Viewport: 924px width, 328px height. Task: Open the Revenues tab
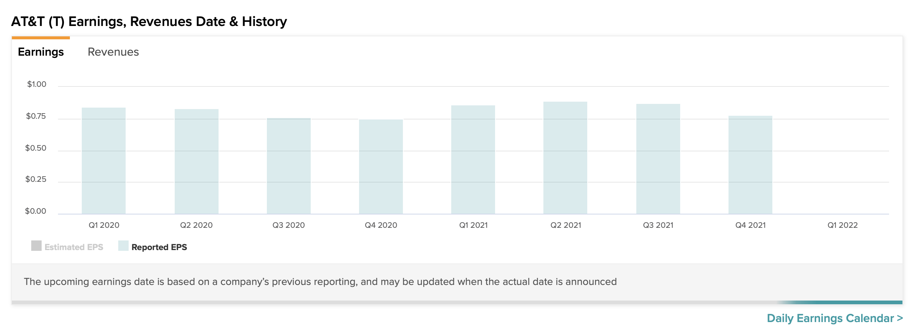(113, 52)
